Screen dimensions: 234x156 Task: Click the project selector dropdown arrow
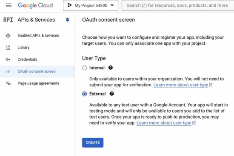coord(112,6)
